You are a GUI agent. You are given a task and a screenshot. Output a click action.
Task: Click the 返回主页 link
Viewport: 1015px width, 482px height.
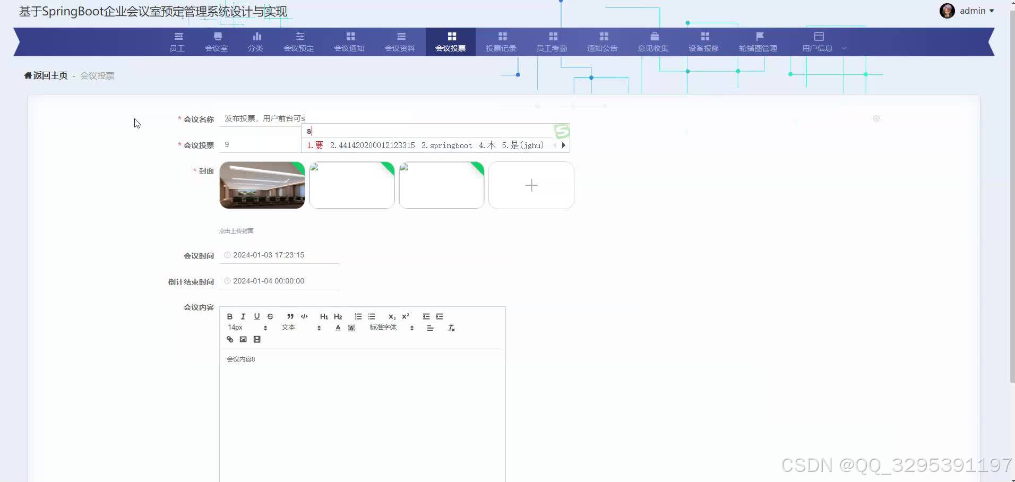[x=46, y=75]
